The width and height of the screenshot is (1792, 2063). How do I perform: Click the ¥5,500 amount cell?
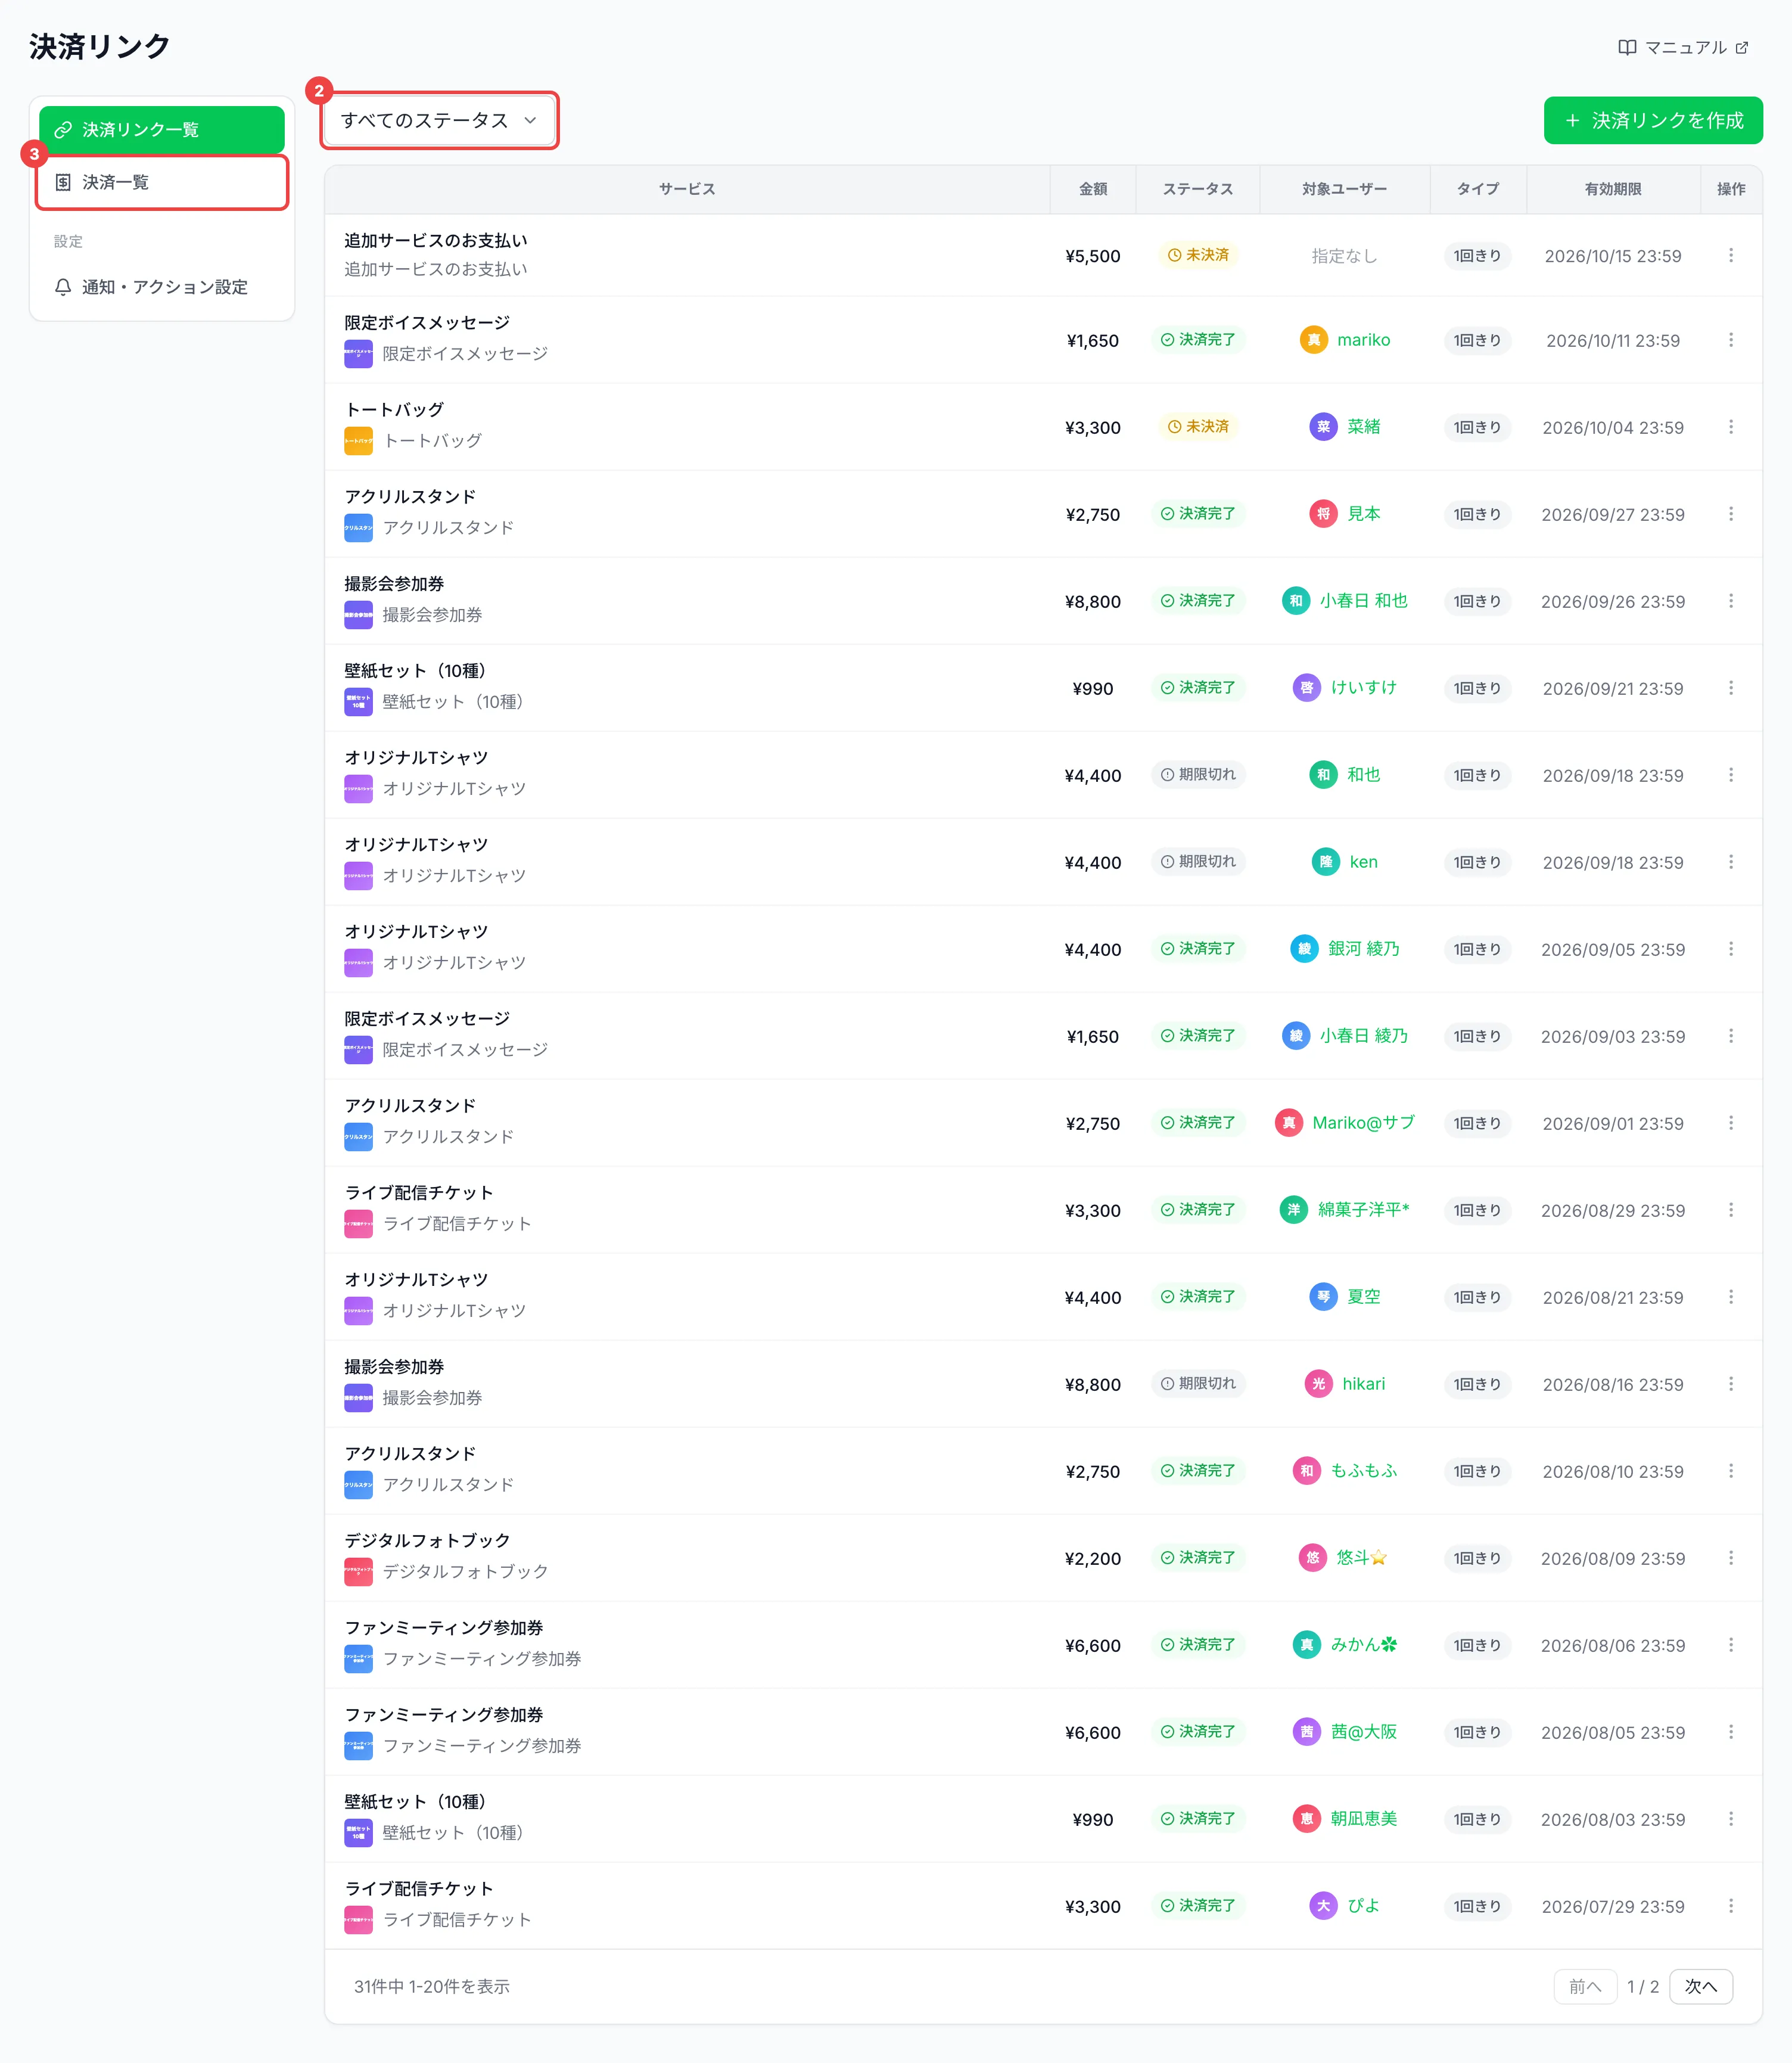1092,256
